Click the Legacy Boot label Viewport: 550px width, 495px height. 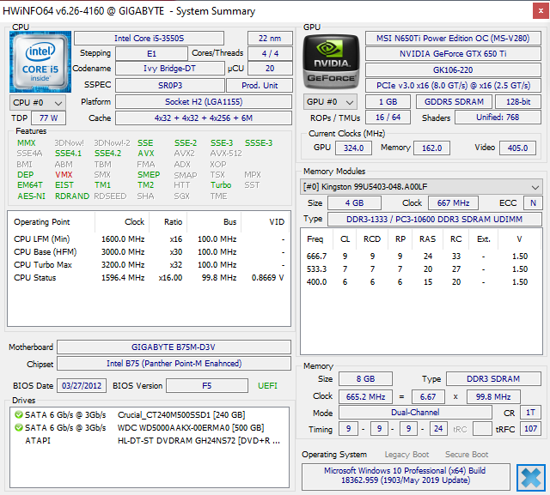[406, 455]
